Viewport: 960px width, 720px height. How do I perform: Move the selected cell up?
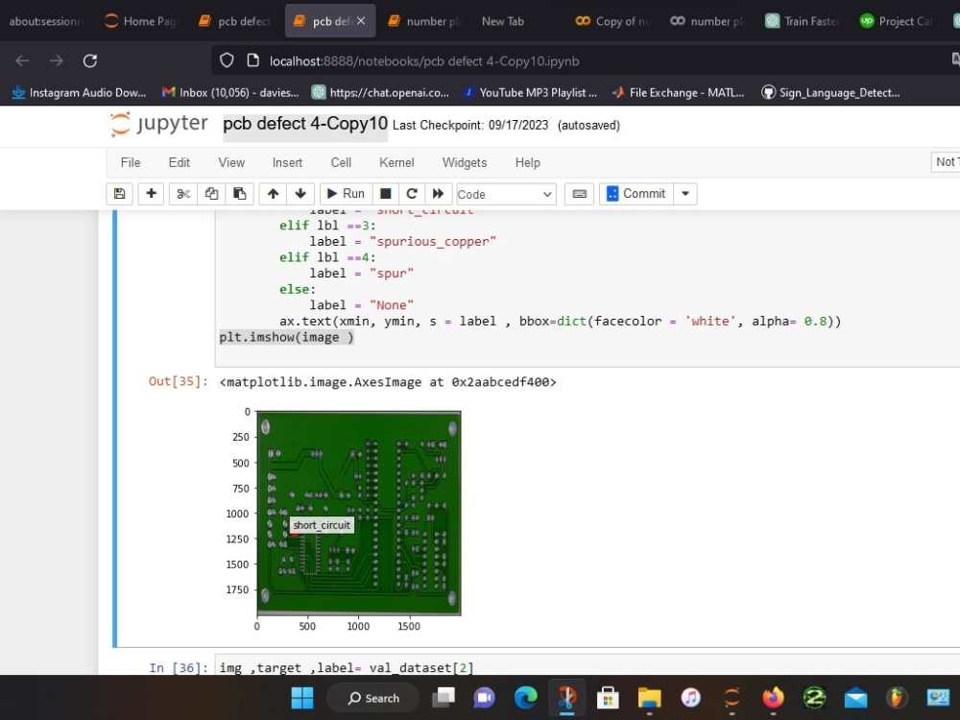point(274,194)
